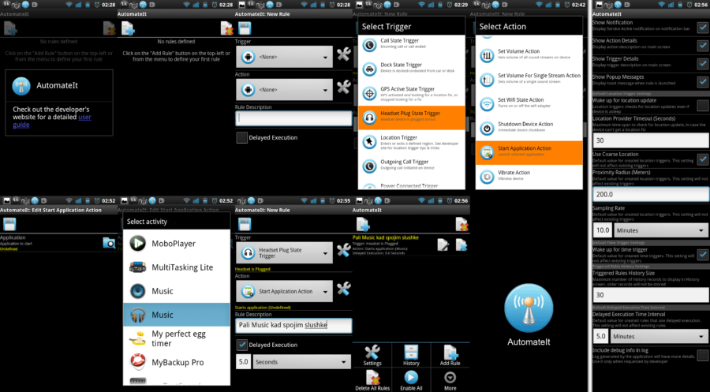Image resolution: width=710 pixels, height=392 pixels.
Task: Tap top toolbar delete-all icon above Pali Music rule
Action: pyautogui.click(x=461, y=224)
